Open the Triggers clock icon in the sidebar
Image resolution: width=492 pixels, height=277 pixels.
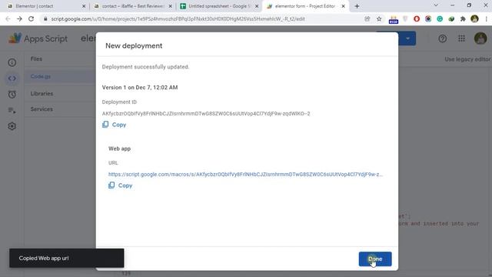[12, 94]
